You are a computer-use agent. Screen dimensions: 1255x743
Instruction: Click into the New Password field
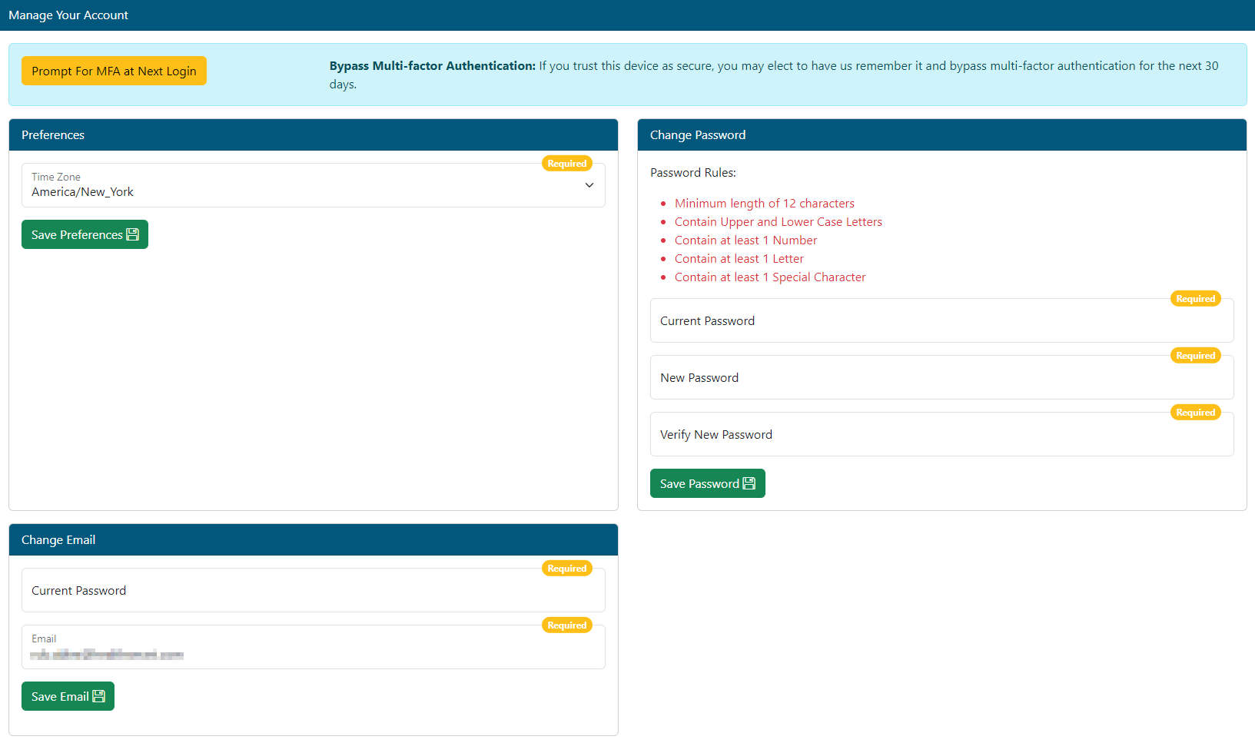pyautogui.click(x=941, y=378)
